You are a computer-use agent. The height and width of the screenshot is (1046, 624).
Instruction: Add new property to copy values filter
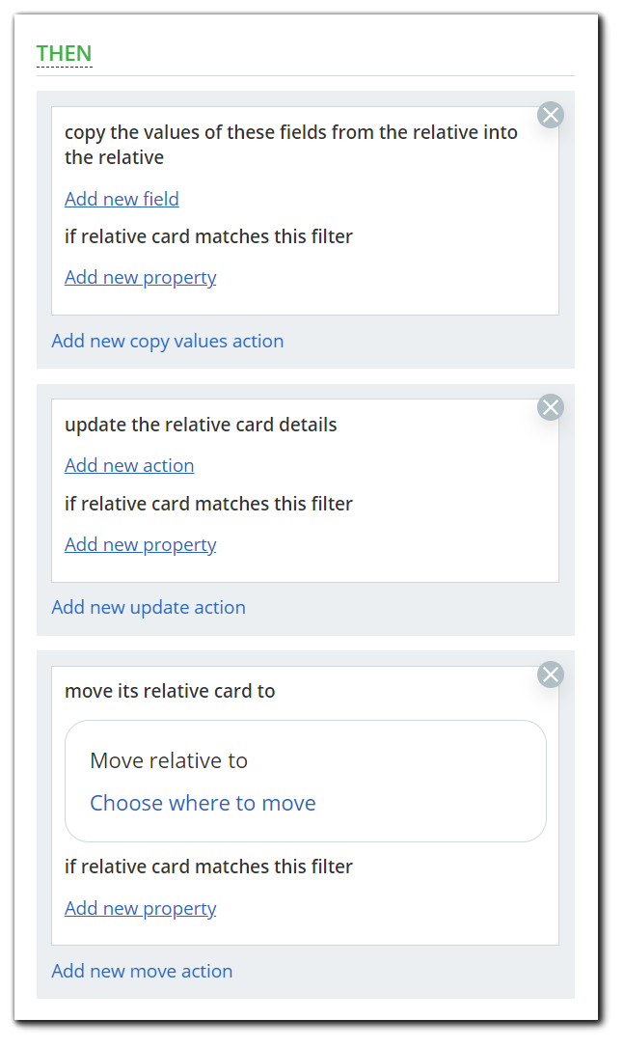tap(140, 277)
